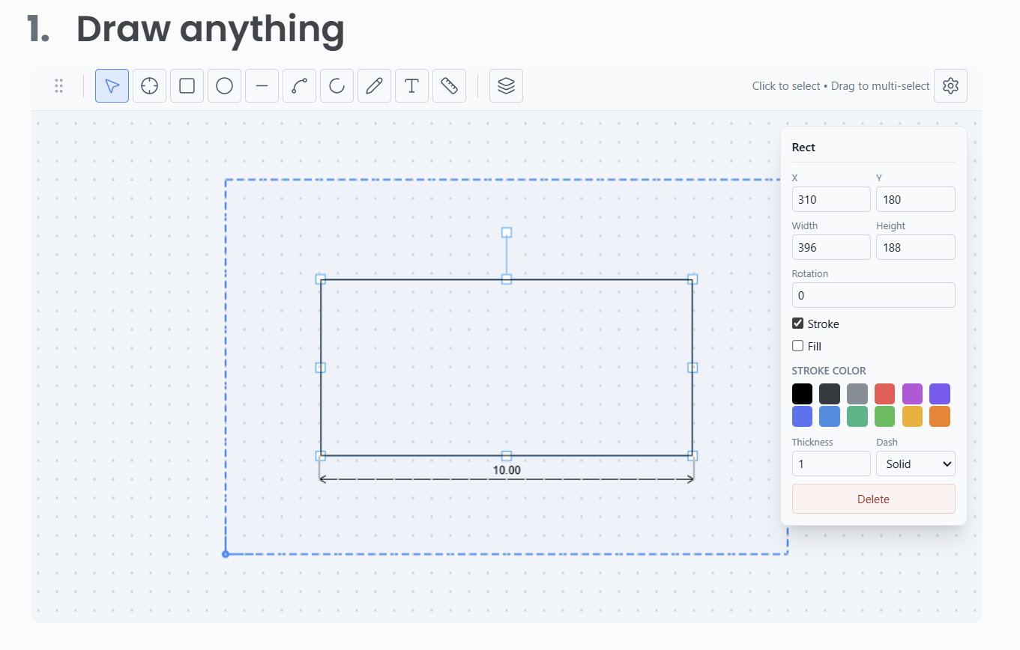Click the Y position field
This screenshot has width=1020, height=650.
[x=916, y=199]
